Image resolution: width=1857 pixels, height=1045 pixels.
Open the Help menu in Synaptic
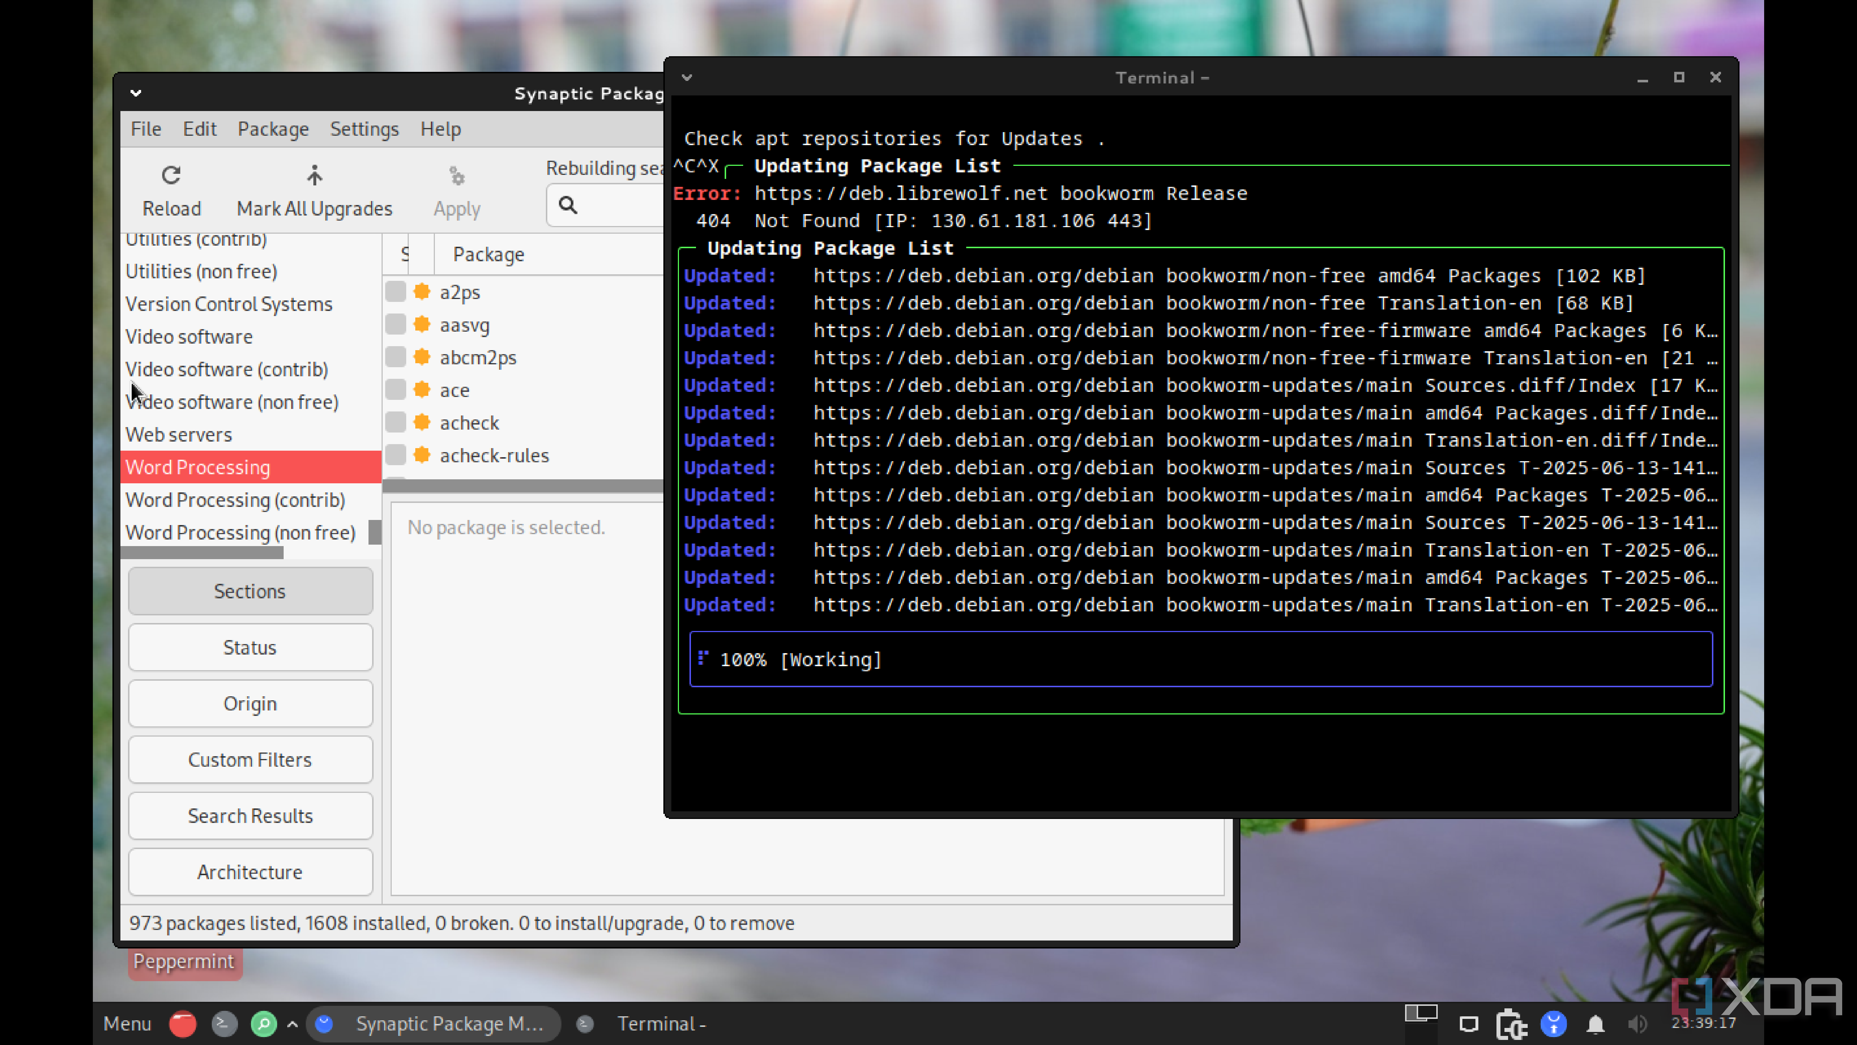click(x=440, y=129)
